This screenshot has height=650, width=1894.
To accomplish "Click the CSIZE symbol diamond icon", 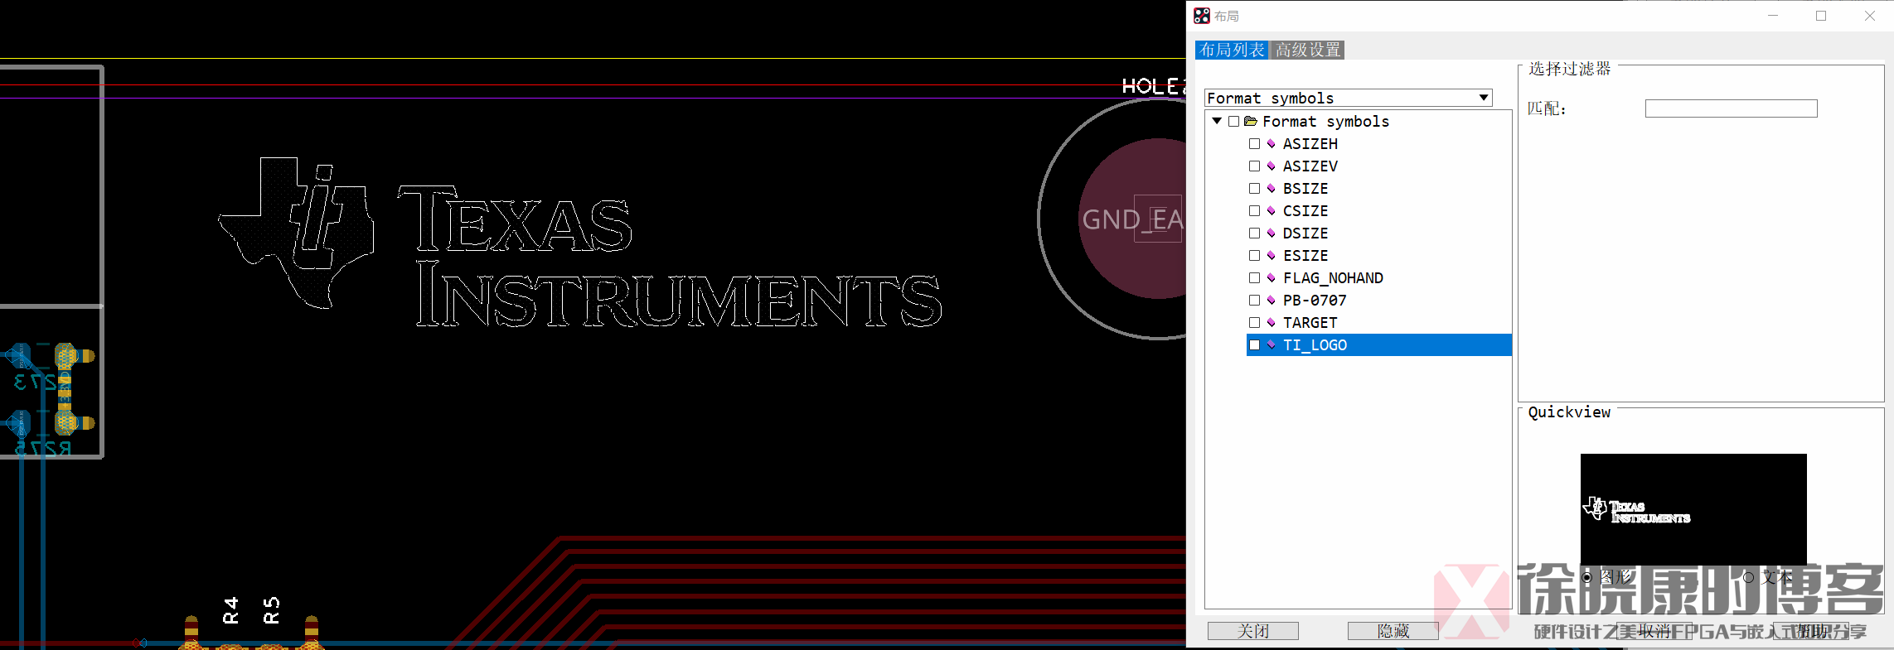I will [1271, 211].
